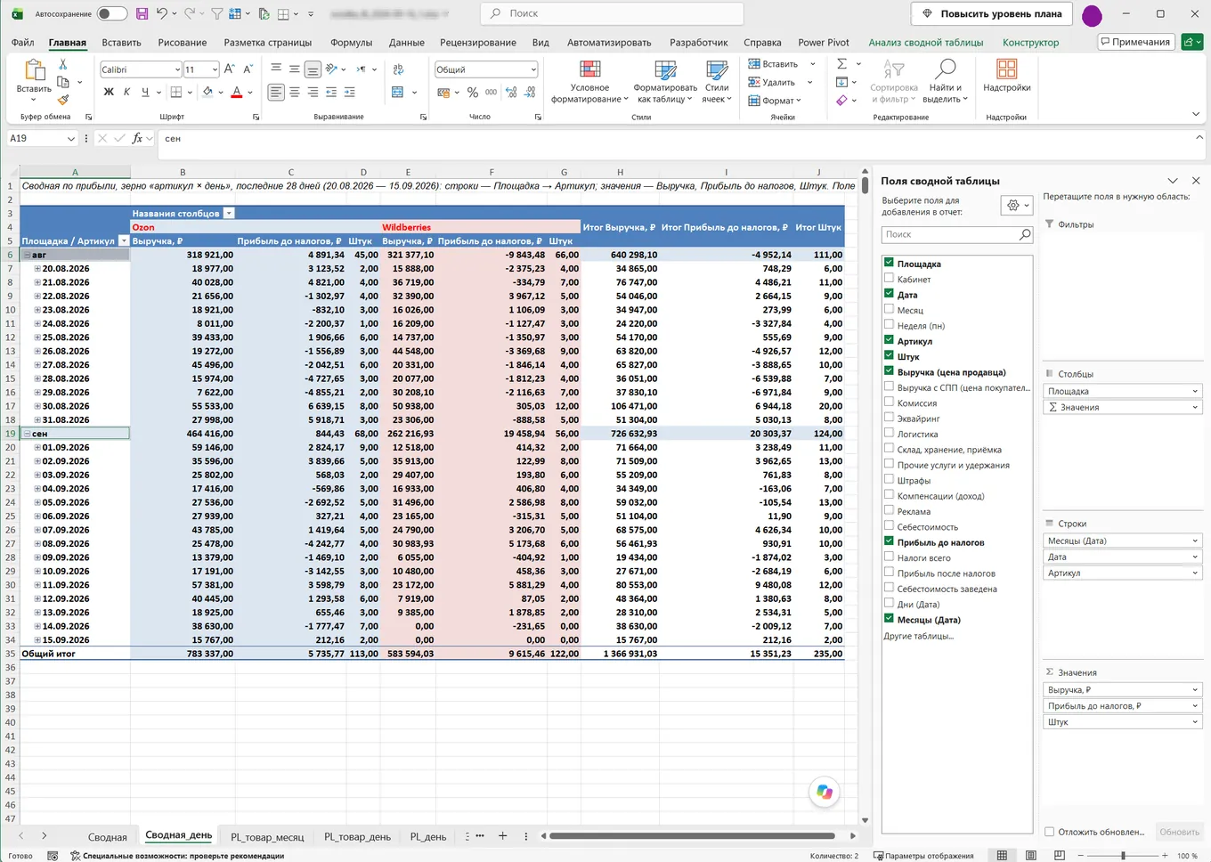The width and height of the screenshot is (1211, 862).
Task: Open the Выручка, ₽ value field dropdown
Action: click(x=1195, y=690)
